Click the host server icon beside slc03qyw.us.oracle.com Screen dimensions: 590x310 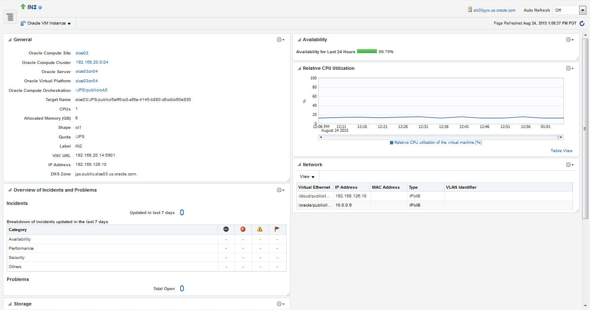click(470, 10)
